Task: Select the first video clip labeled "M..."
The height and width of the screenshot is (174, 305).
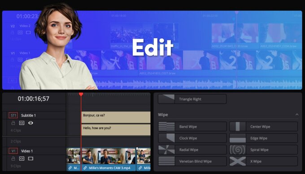Action: click(73, 159)
